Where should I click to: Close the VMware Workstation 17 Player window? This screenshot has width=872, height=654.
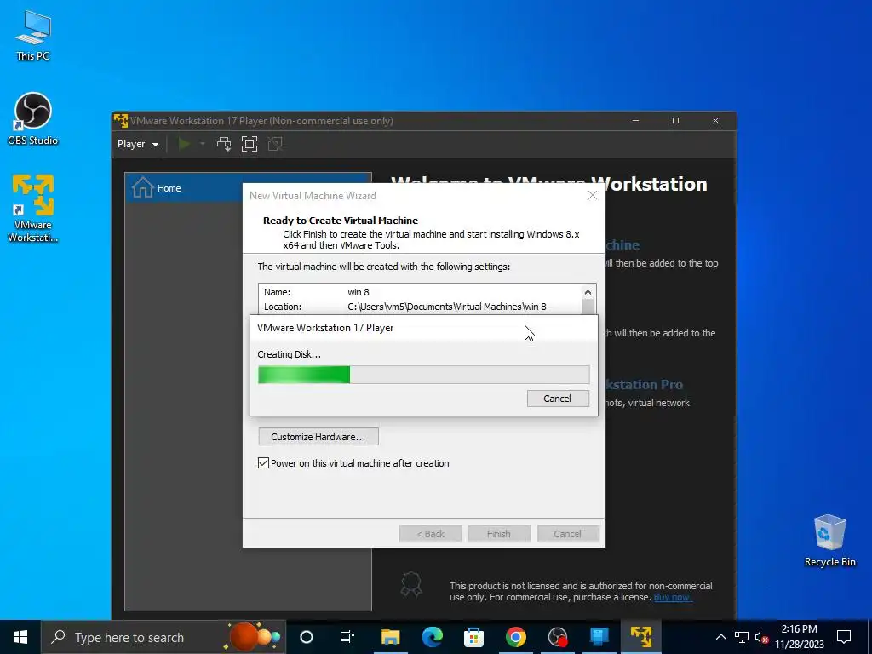pos(715,120)
